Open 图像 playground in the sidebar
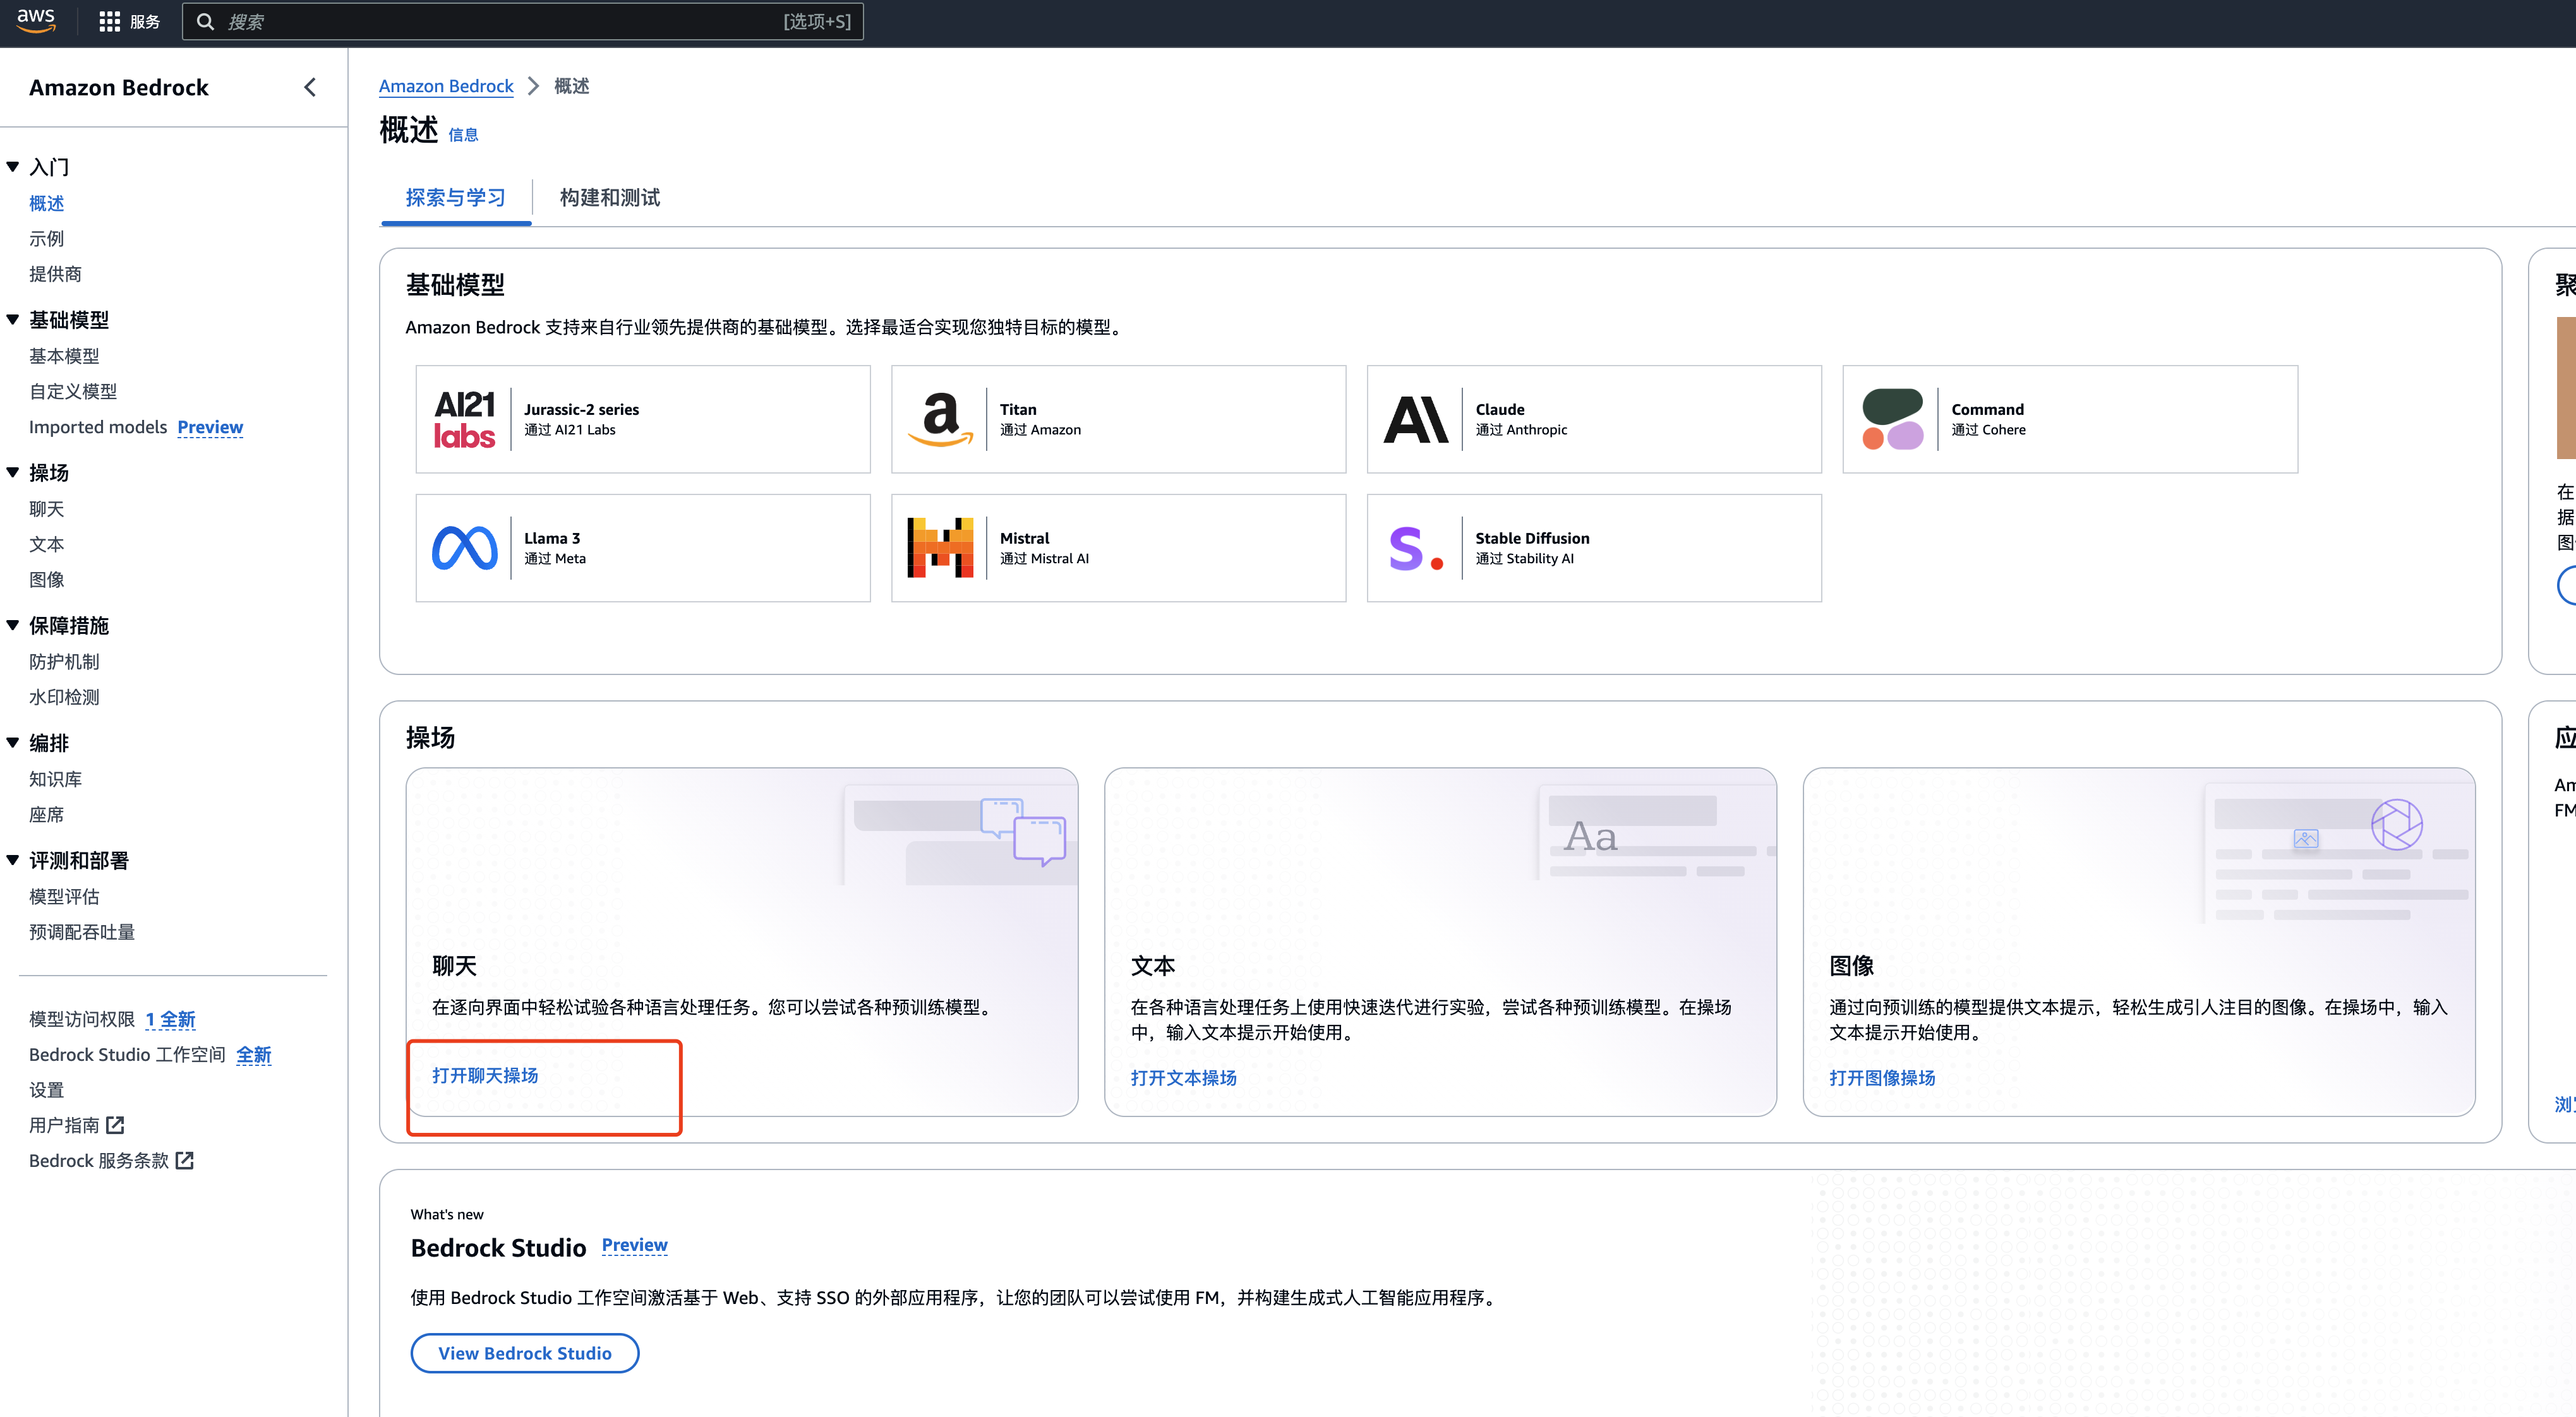2576x1417 pixels. (x=47, y=579)
